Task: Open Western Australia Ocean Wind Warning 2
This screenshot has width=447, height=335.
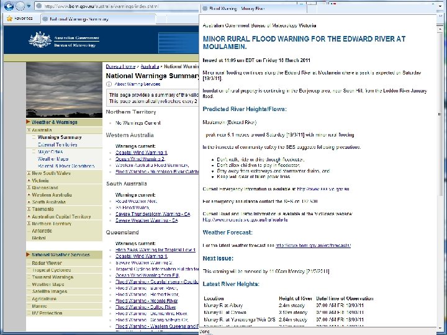Action: 140,159
